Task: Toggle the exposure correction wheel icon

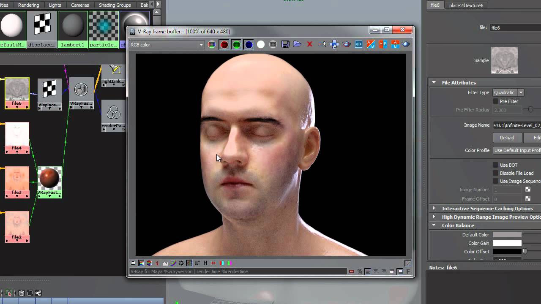Action: (181, 263)
